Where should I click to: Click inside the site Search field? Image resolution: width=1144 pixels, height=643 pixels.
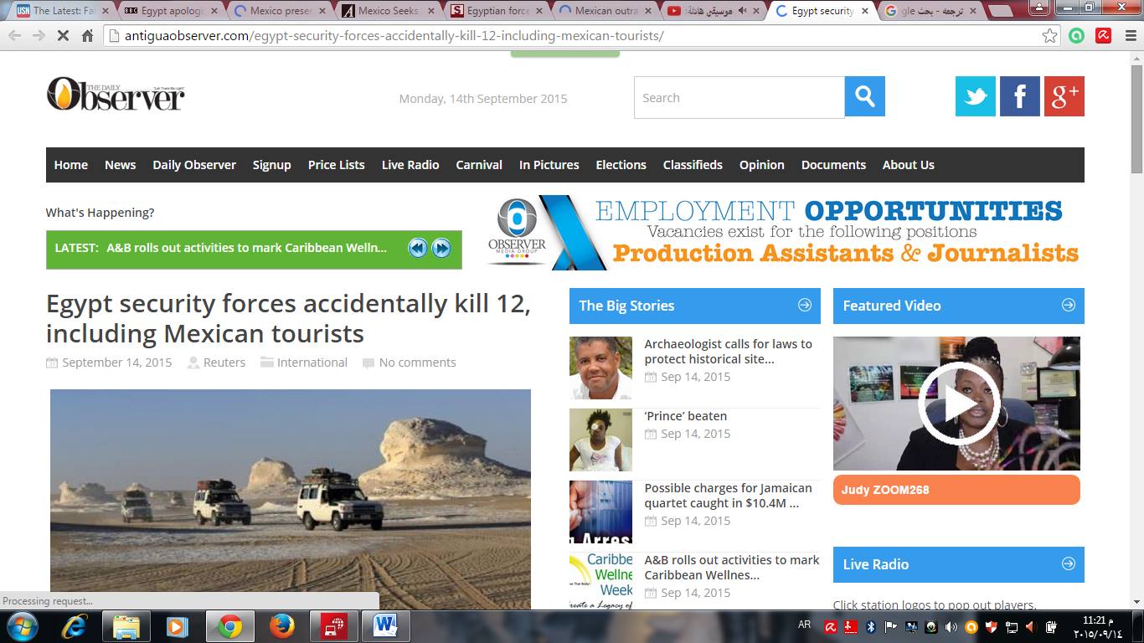click(739, 98)
